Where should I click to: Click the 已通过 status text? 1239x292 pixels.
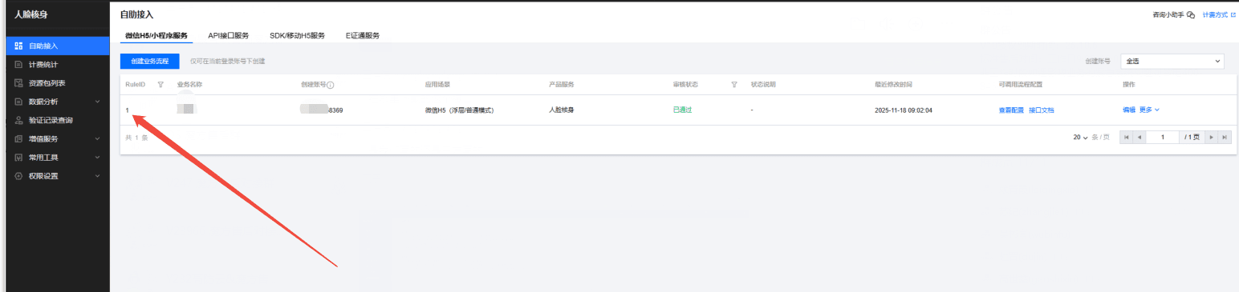pos(682,110)
